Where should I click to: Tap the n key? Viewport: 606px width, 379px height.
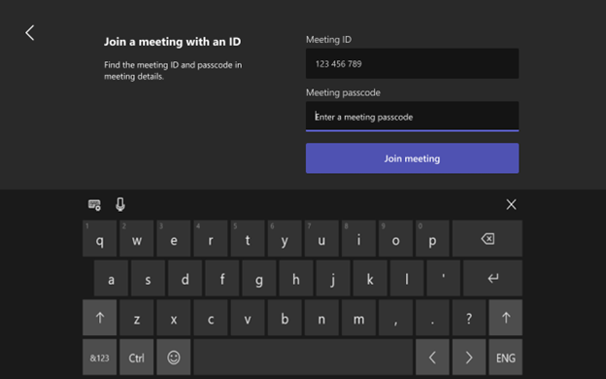click(321, 318)
